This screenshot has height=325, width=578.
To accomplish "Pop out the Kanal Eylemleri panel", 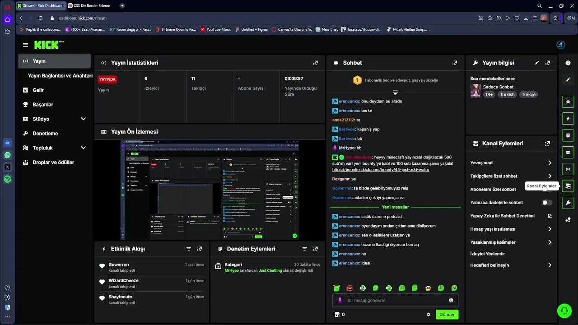I will pos(547,144).
